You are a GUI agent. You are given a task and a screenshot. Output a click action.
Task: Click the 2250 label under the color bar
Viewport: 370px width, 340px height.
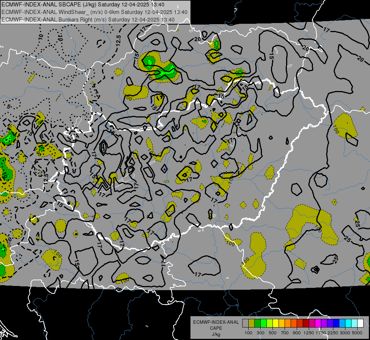tap(333, 333)
